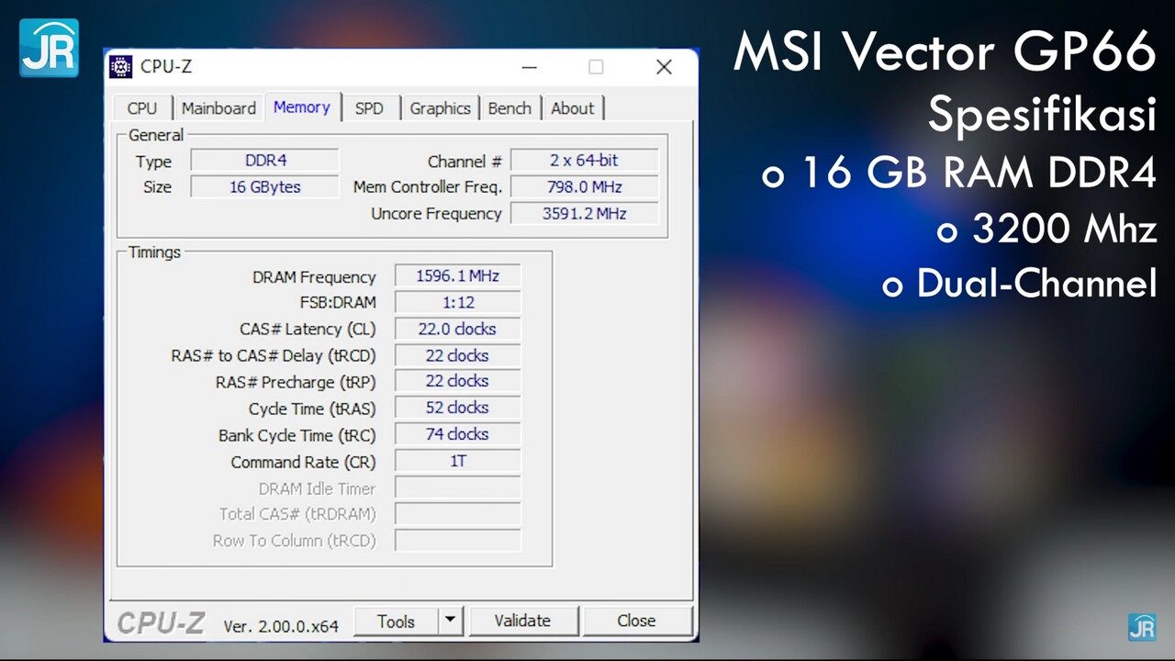Viewport: 1175px width, 661px height.
Task: Click the CPU-Z title bar icon
Action: (x=120, y=66)
